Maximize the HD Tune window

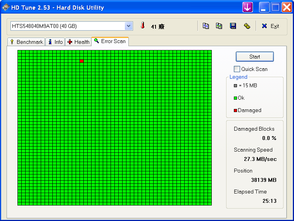(275, 7)
